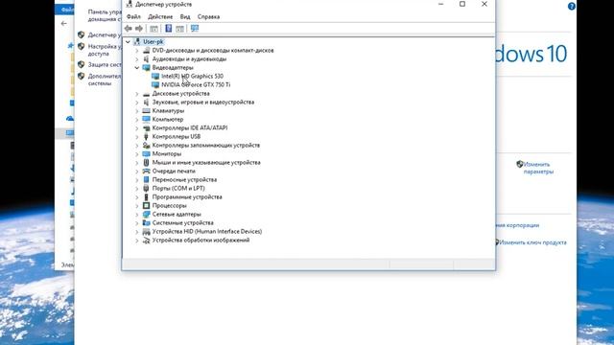Click the Программные устройства icon
Image resolution: width=614 pixels, height=345 pixels.
point(146,196)
